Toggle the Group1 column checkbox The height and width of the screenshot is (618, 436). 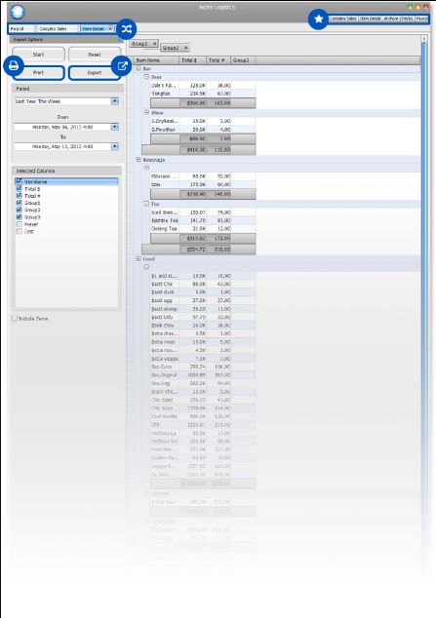(x=19, y=203)
